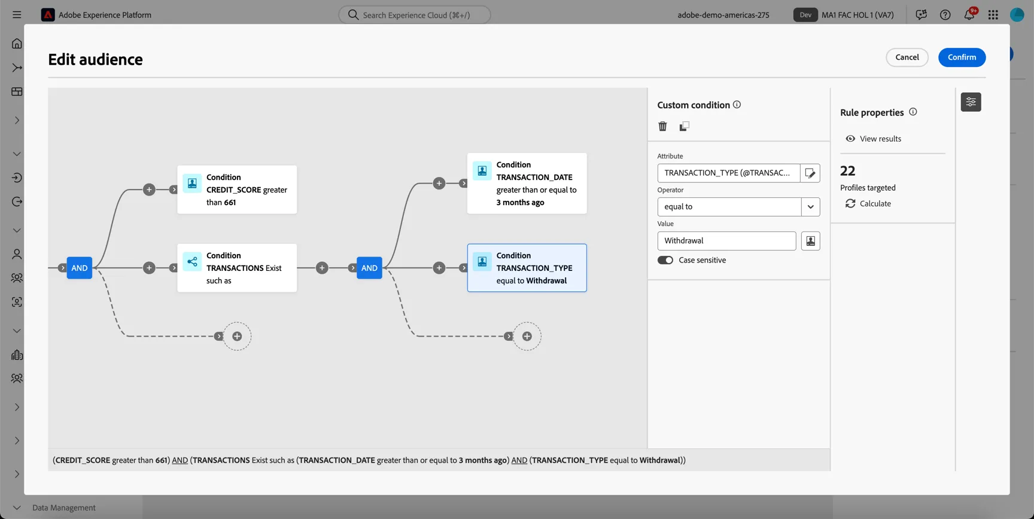The height and width of the screenshot is (519, 1034).
Task: Add condition on second AND dashed branch
Action: pyautogui.click(x=527, y=336)
